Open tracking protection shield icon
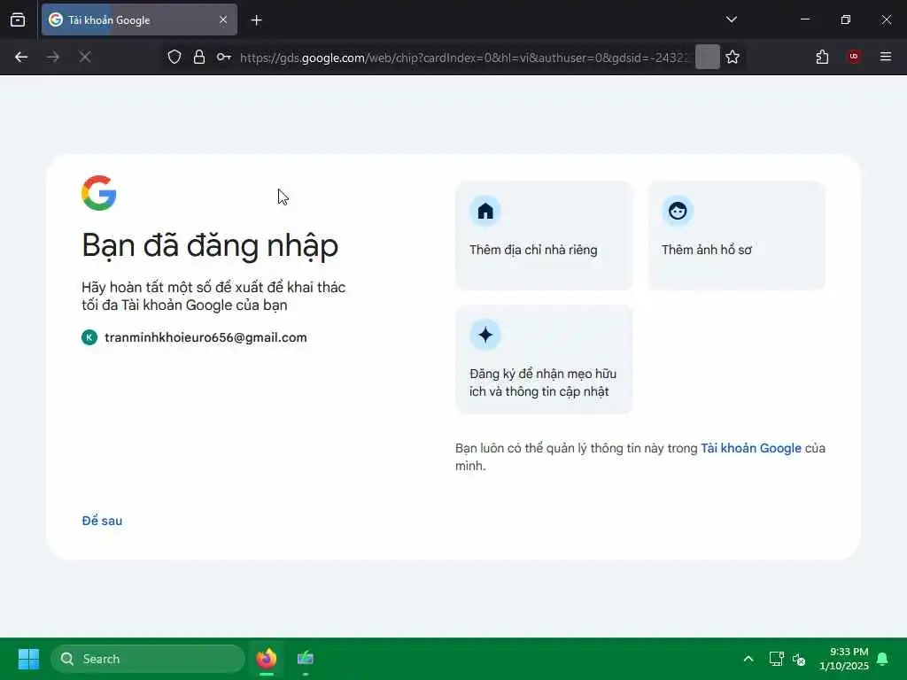 (174, 57)
